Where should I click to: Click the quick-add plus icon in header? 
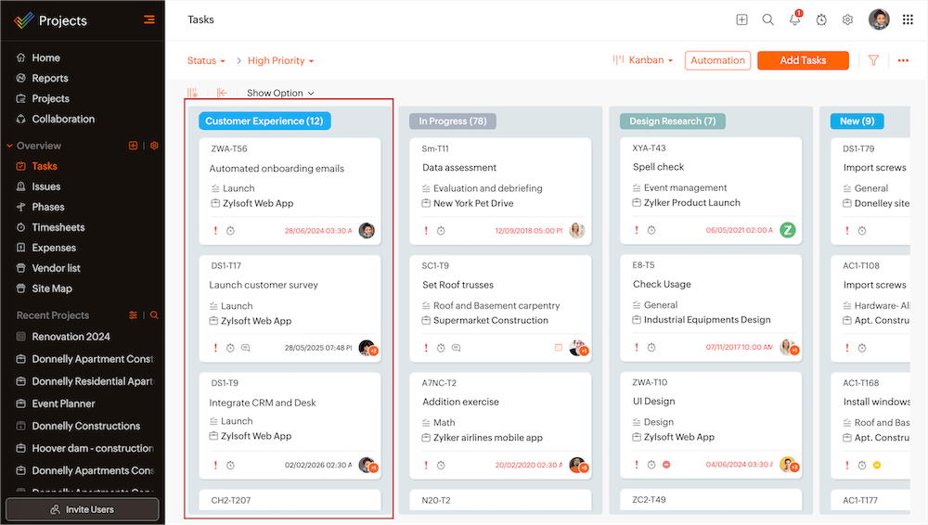coord(741,19)
